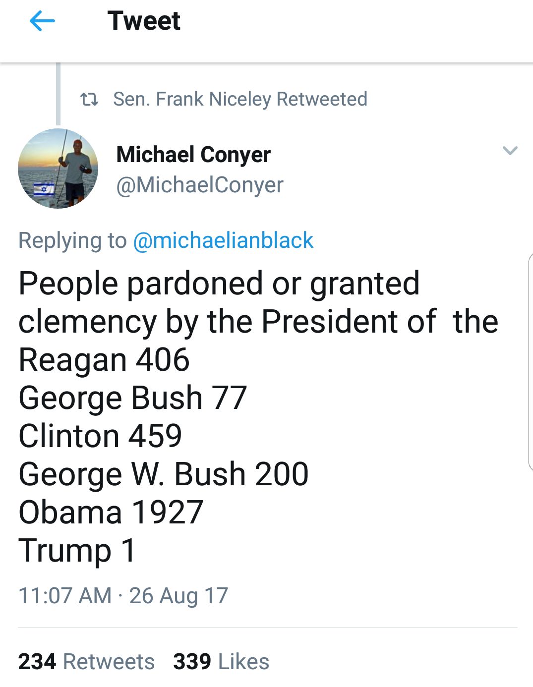View the 234 Retweets list
The width and height of the screenshot is (533, 687).
(x=86, y=662)
